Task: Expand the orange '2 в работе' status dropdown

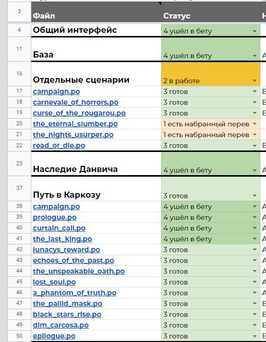Action: pos(254,81)
